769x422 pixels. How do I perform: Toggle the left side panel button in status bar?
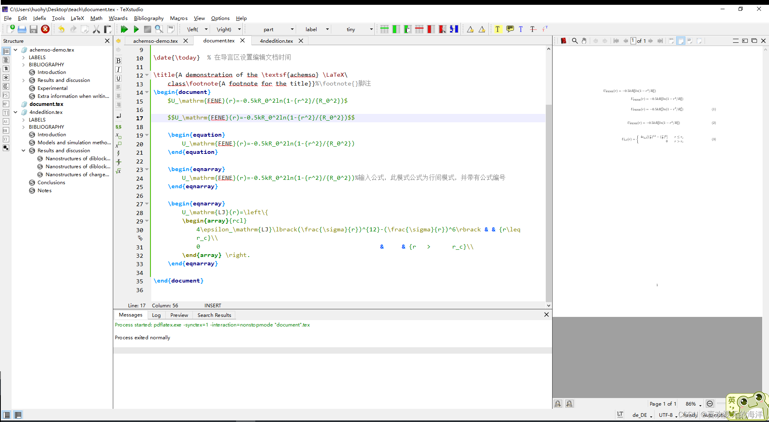[7, 415]
